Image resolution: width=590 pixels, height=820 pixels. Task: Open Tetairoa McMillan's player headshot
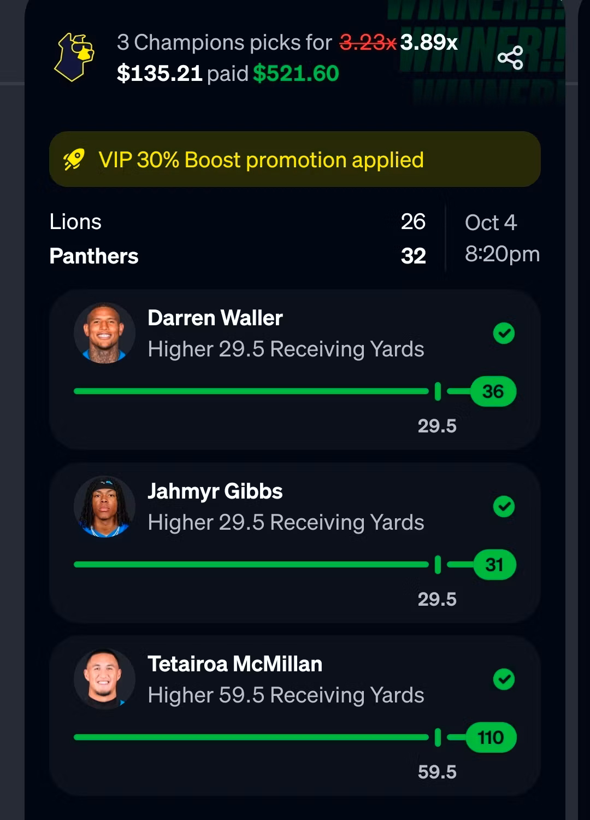[104, 679]
